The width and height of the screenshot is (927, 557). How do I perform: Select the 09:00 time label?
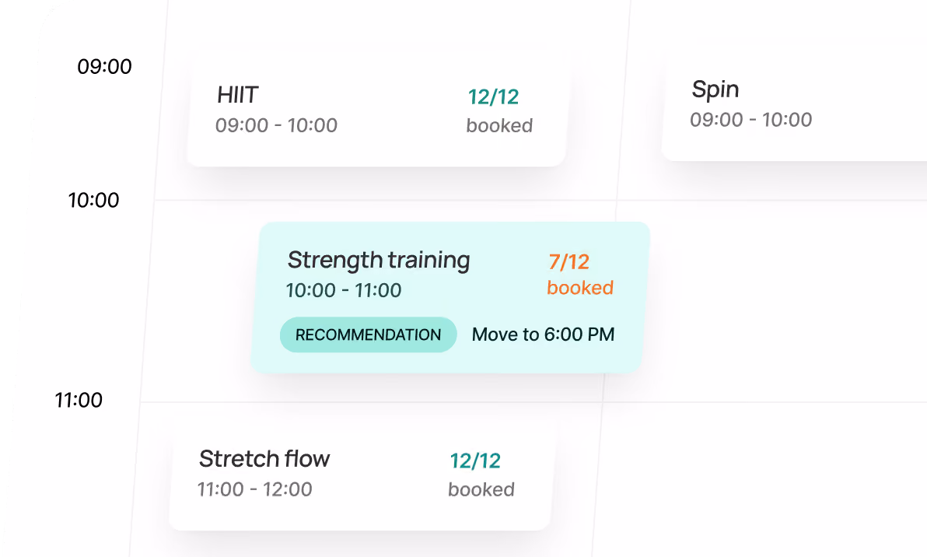point(105,66)
